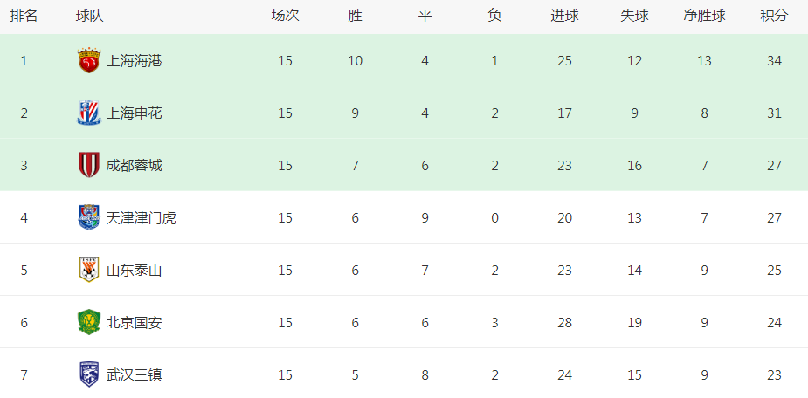
Task: Click the 排名 rank column header
Action: coord(24,16)
